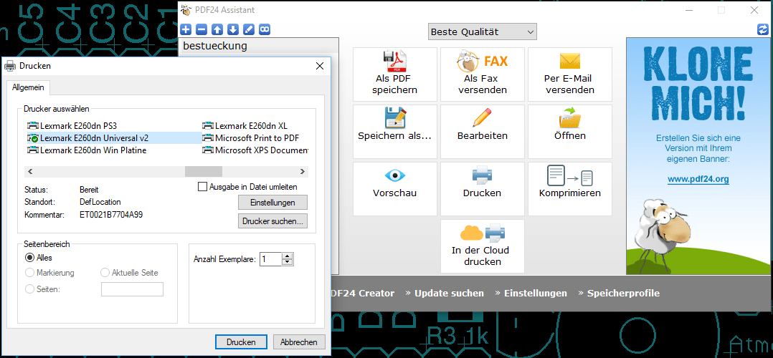
Task: Select the Alles radio button
Action: pyautogui.click(x=29, y=258)
